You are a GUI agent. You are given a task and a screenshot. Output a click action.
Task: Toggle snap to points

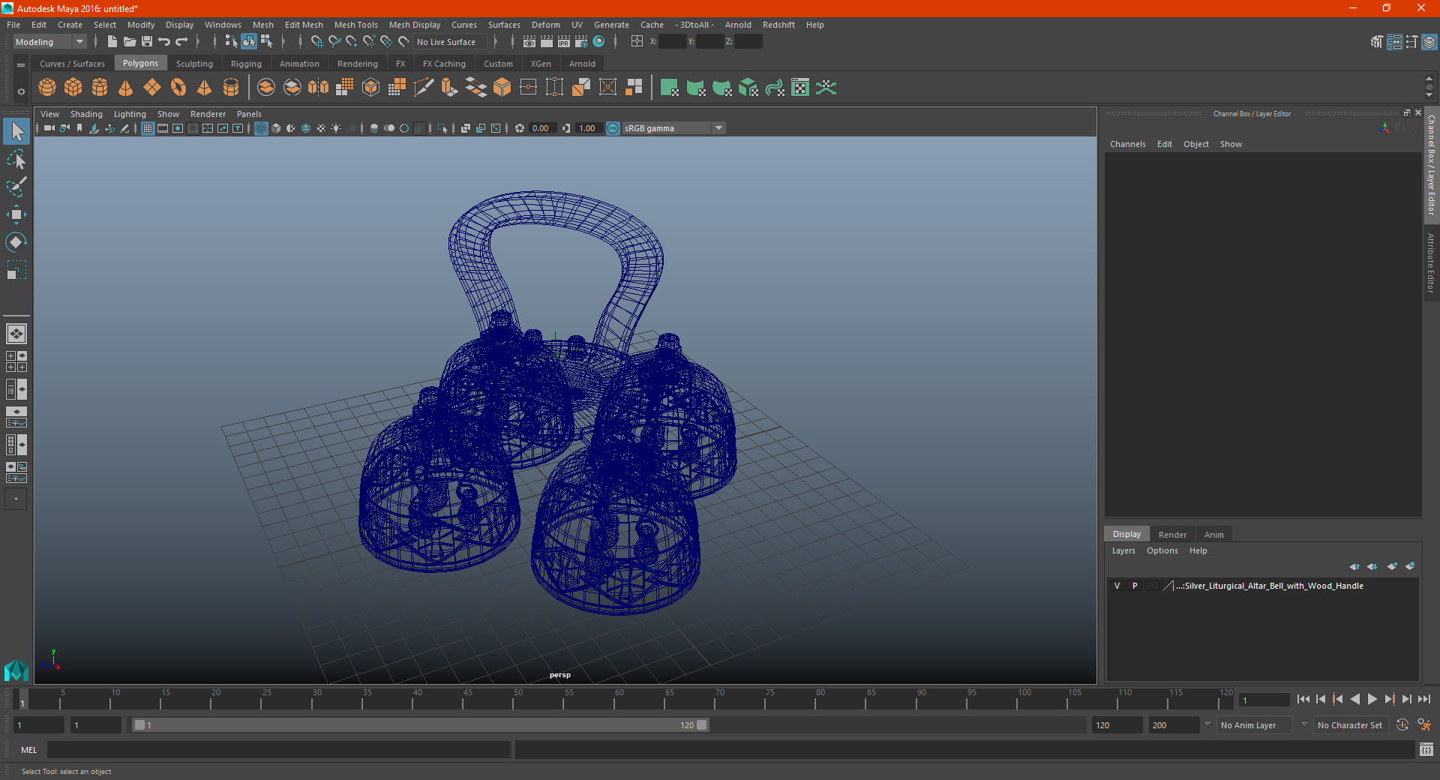(351, 42)
